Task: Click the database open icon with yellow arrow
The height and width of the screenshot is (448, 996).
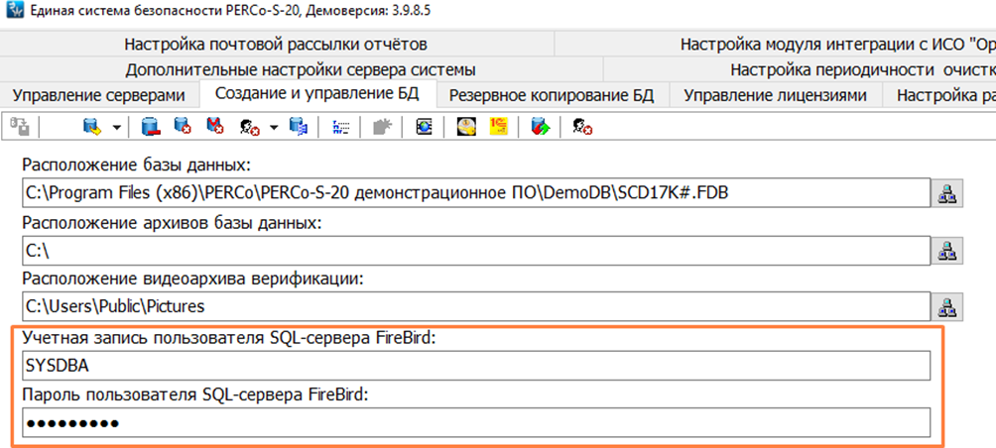Action: point(93,127)
